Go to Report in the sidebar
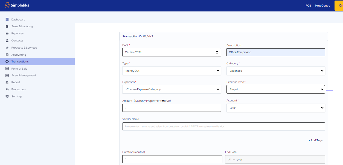 [x=16, y=82]
